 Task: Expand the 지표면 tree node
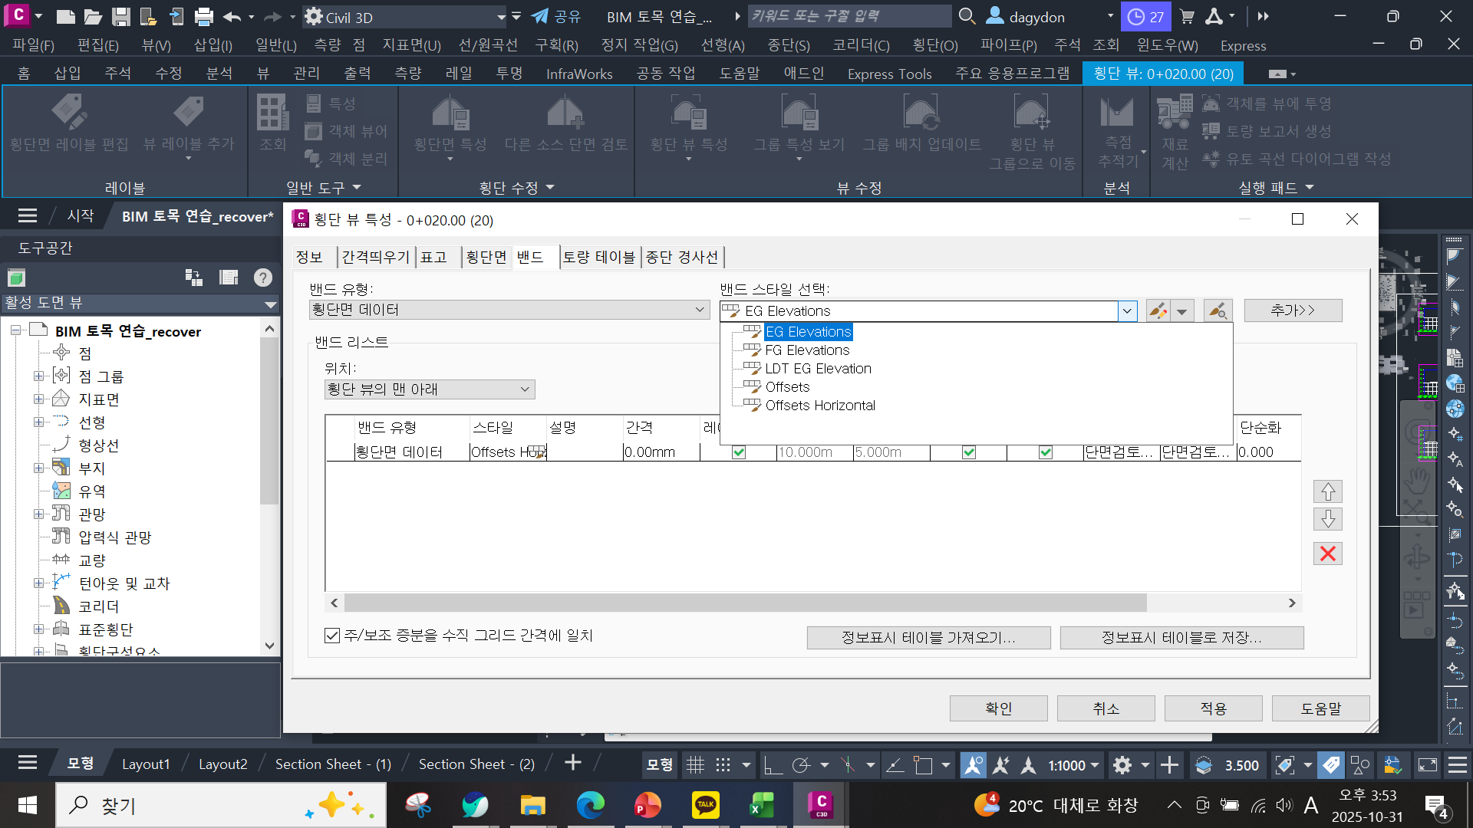pos(38,399)
